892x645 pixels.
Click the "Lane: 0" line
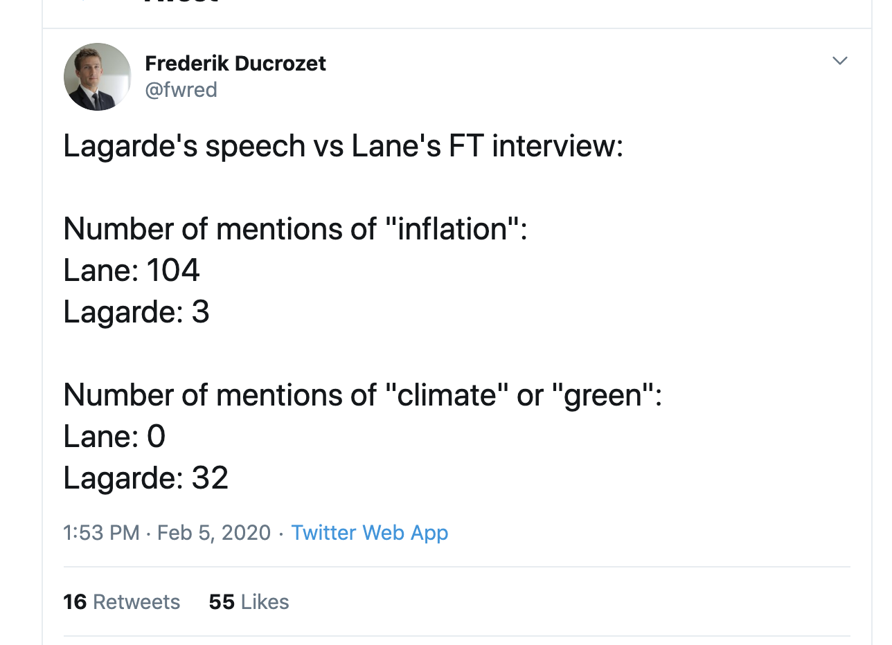(x=114, y=436)
